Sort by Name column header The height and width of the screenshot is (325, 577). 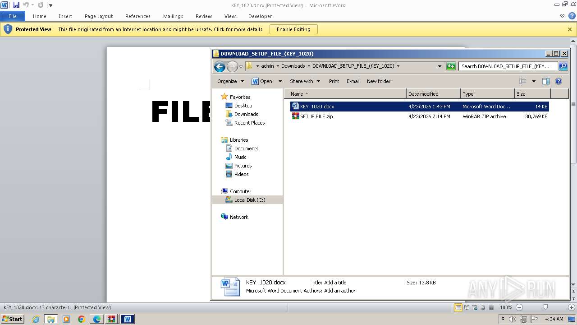pyautogui.click(x=345, y=94)
